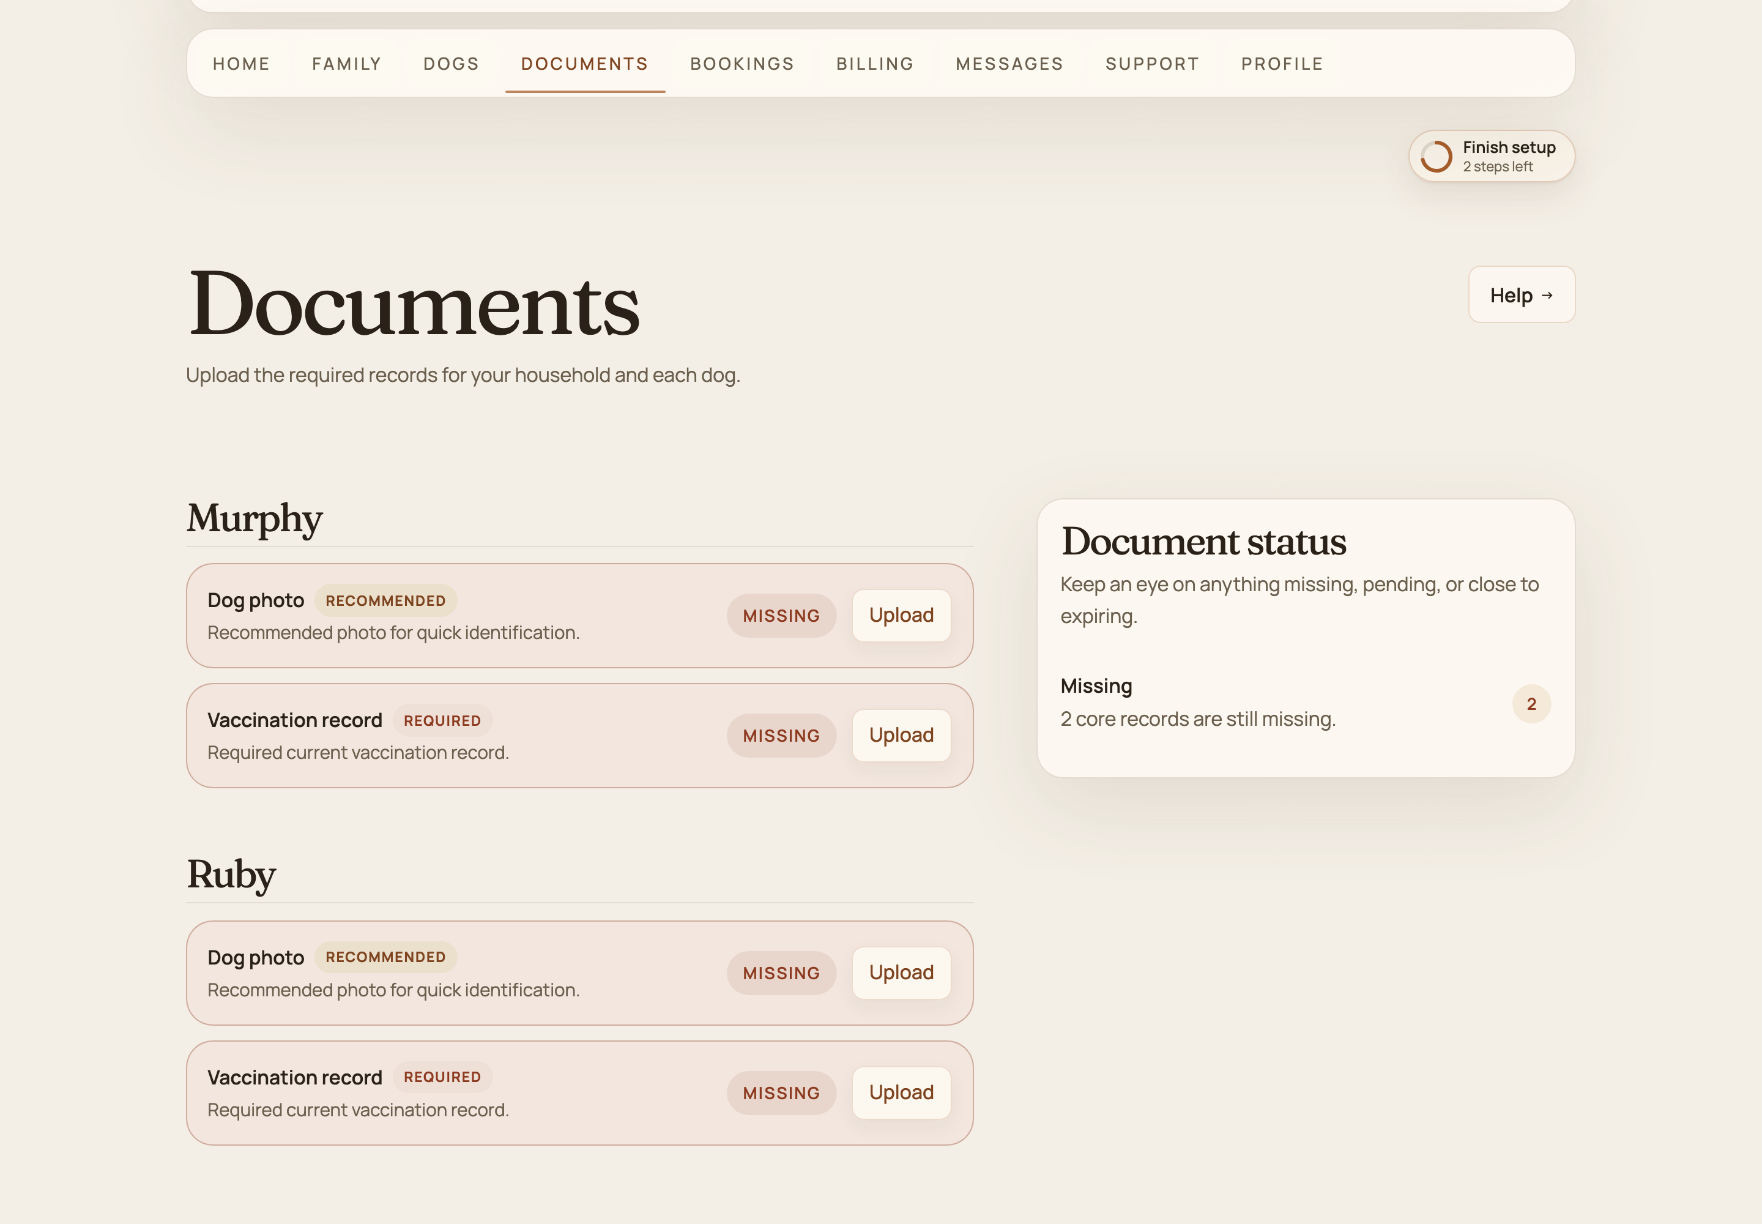Upload Murphy's dog photo
The height and width of the screenshot is (1224, 1762).
pos(901,615)
